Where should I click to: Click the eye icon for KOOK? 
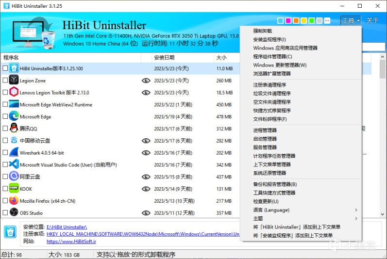(146, 189)
